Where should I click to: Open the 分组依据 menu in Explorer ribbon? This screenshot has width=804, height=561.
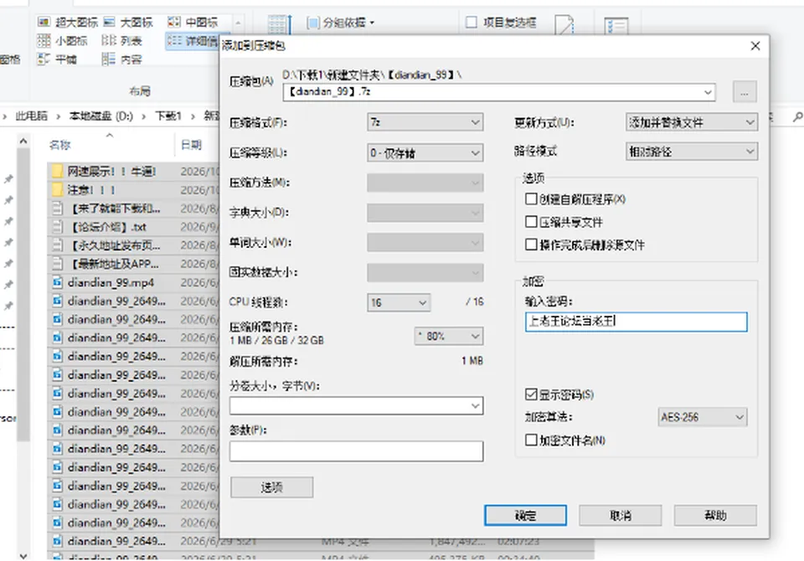point(341,23)
